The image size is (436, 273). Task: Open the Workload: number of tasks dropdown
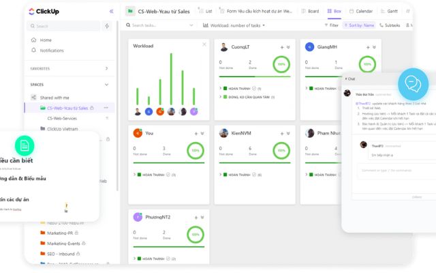pyautogui.click(x=234, y=25)
